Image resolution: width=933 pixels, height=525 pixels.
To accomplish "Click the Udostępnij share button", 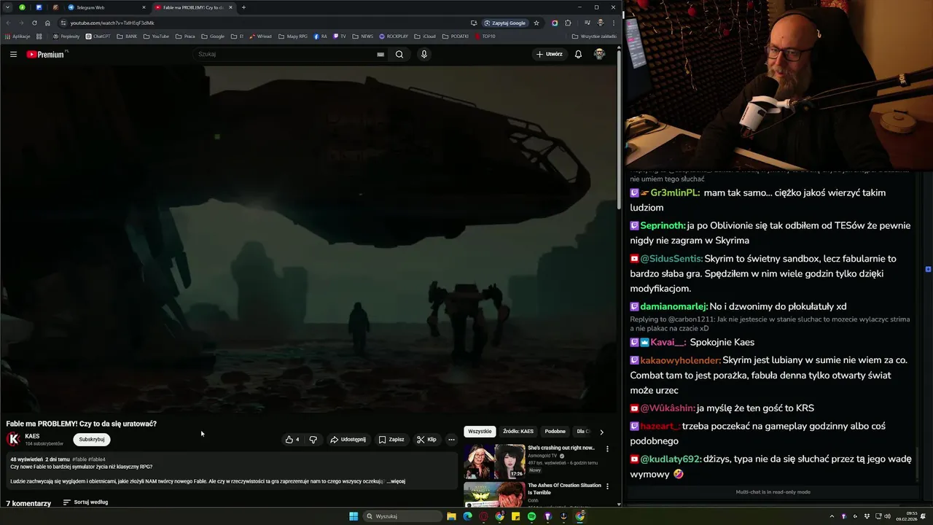I will coord(348,440).
